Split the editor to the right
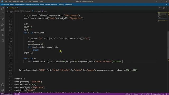This screenshot has height=95, width=169. tap(164, 8)
